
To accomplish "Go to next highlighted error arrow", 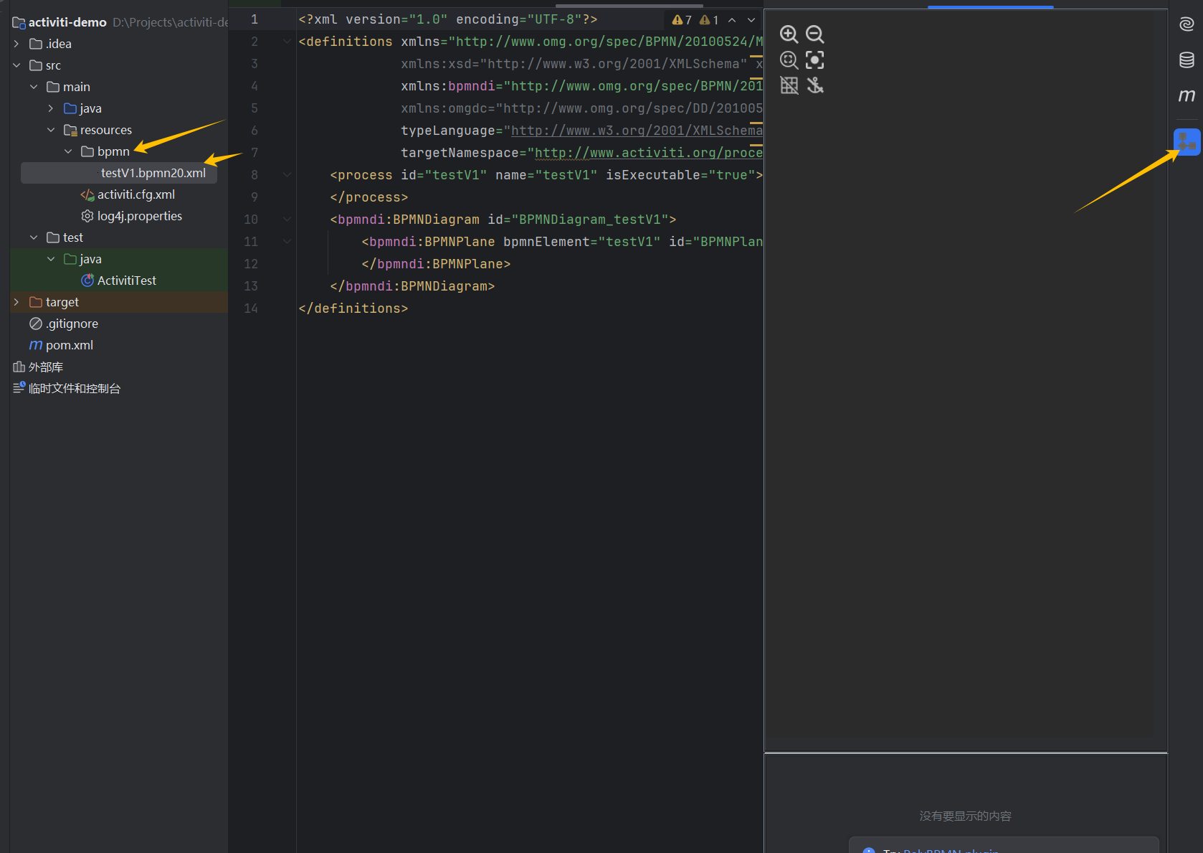I will [x=751, y=20].
